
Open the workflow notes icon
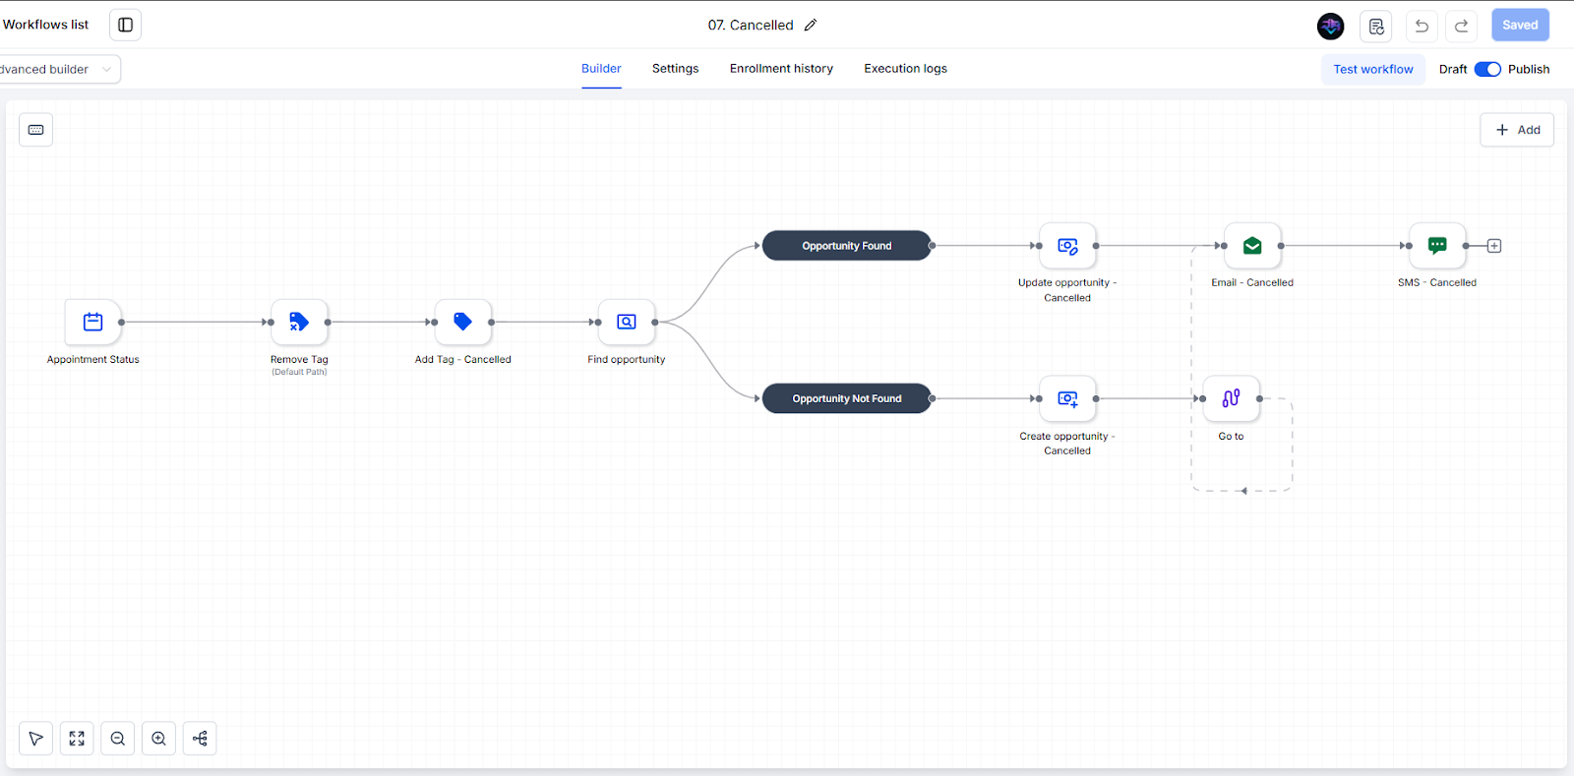[x=1376, y=26]
